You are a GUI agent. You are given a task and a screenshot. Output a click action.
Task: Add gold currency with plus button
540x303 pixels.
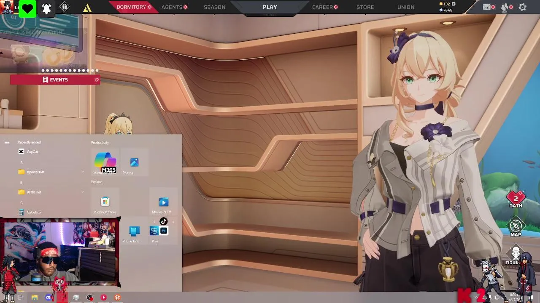tap(454, 4)
